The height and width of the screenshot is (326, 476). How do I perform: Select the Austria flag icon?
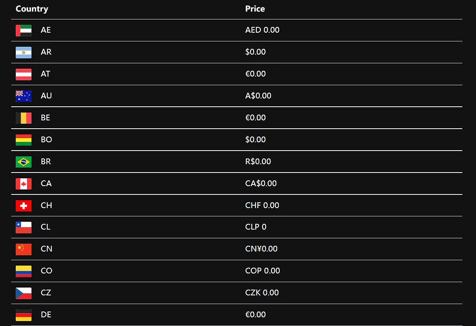[24, 74]
